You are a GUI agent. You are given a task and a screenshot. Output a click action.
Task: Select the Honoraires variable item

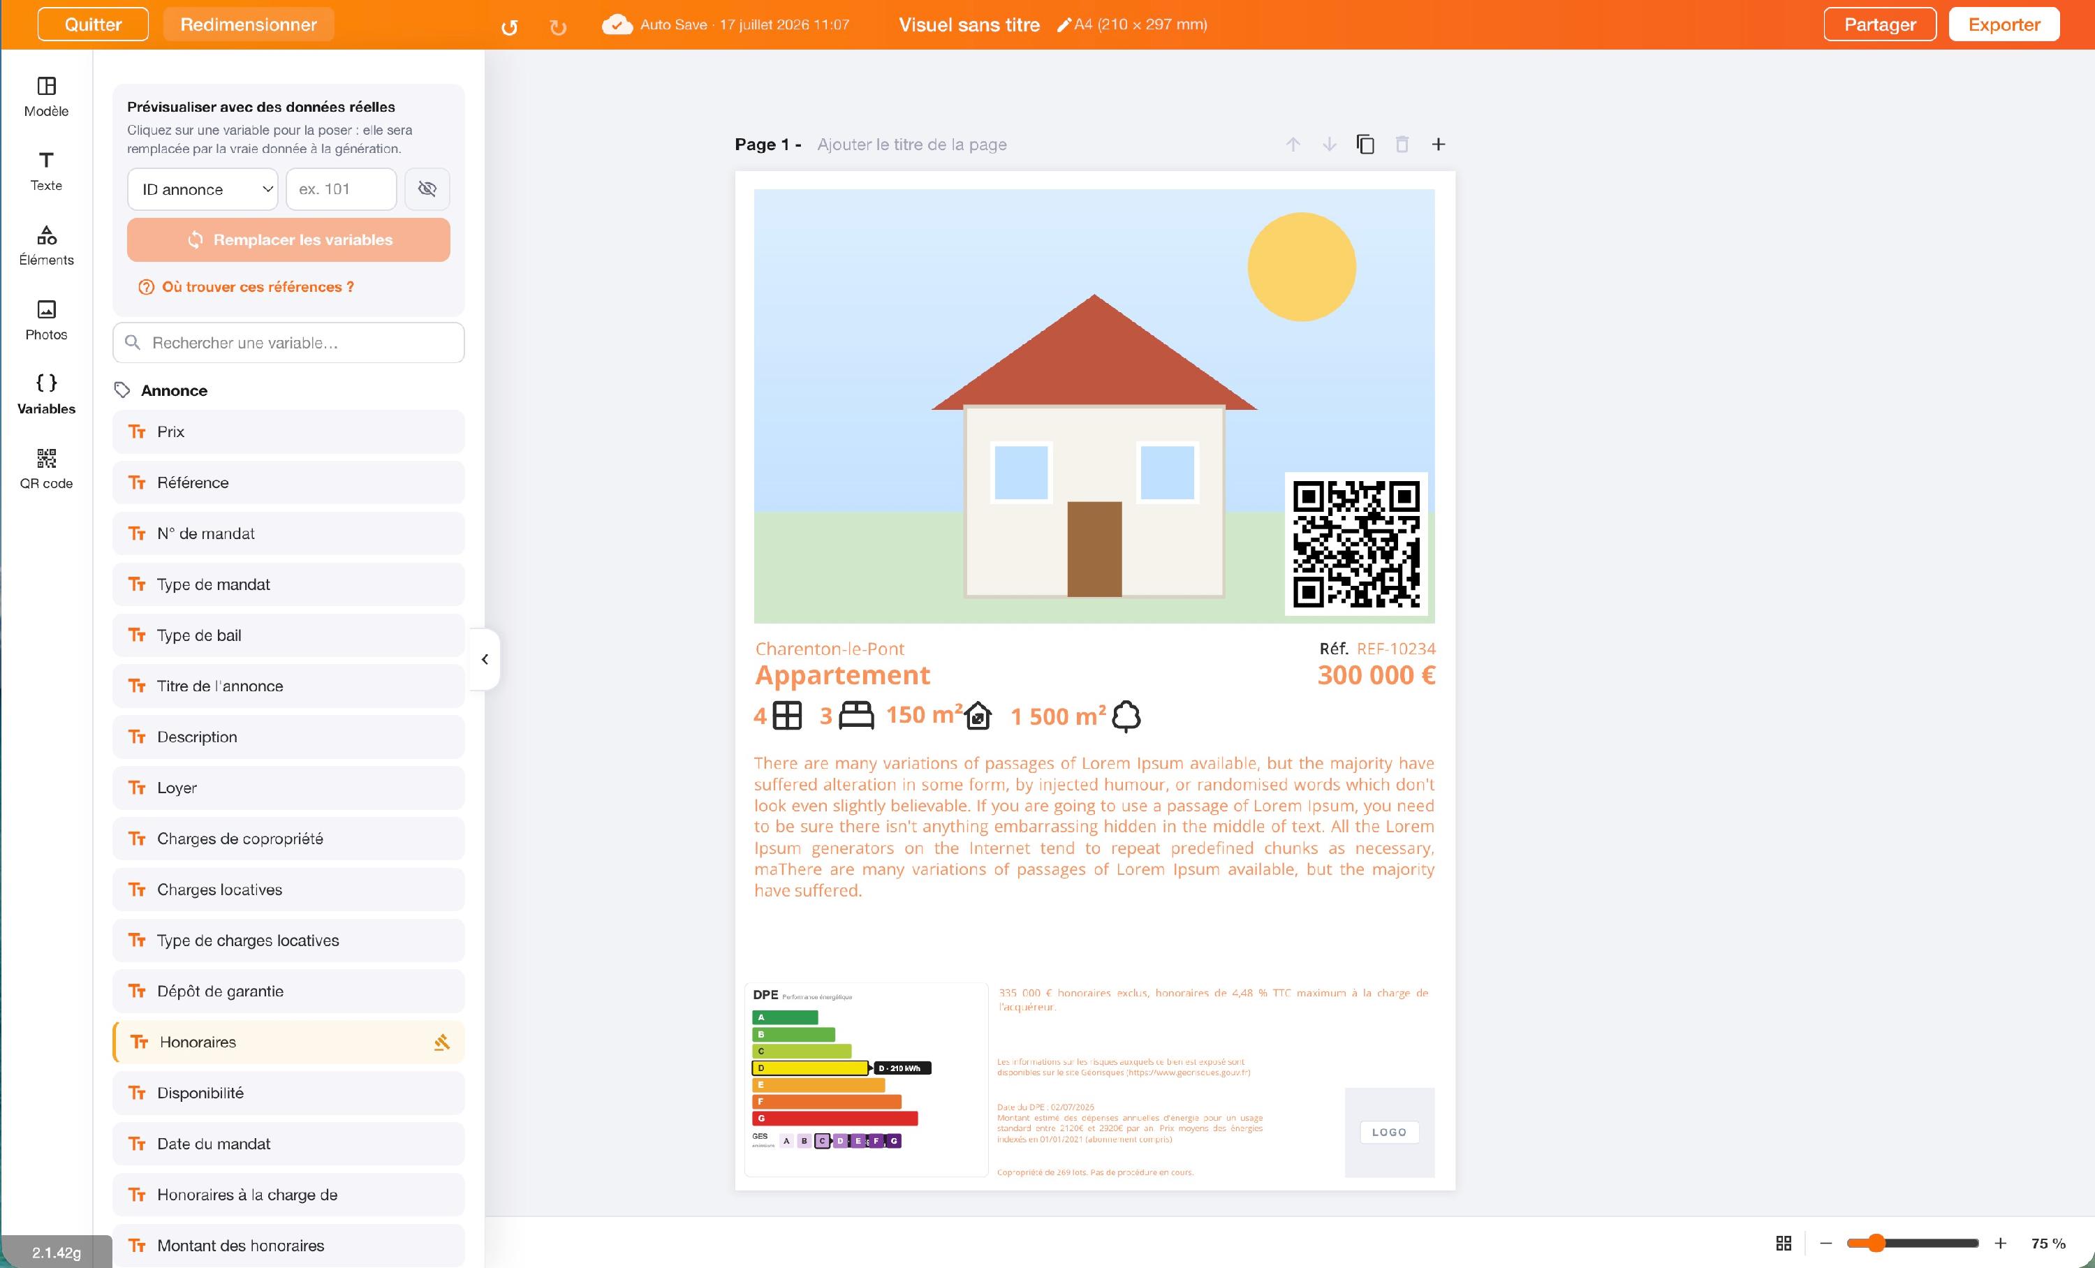click(288, 1042)
